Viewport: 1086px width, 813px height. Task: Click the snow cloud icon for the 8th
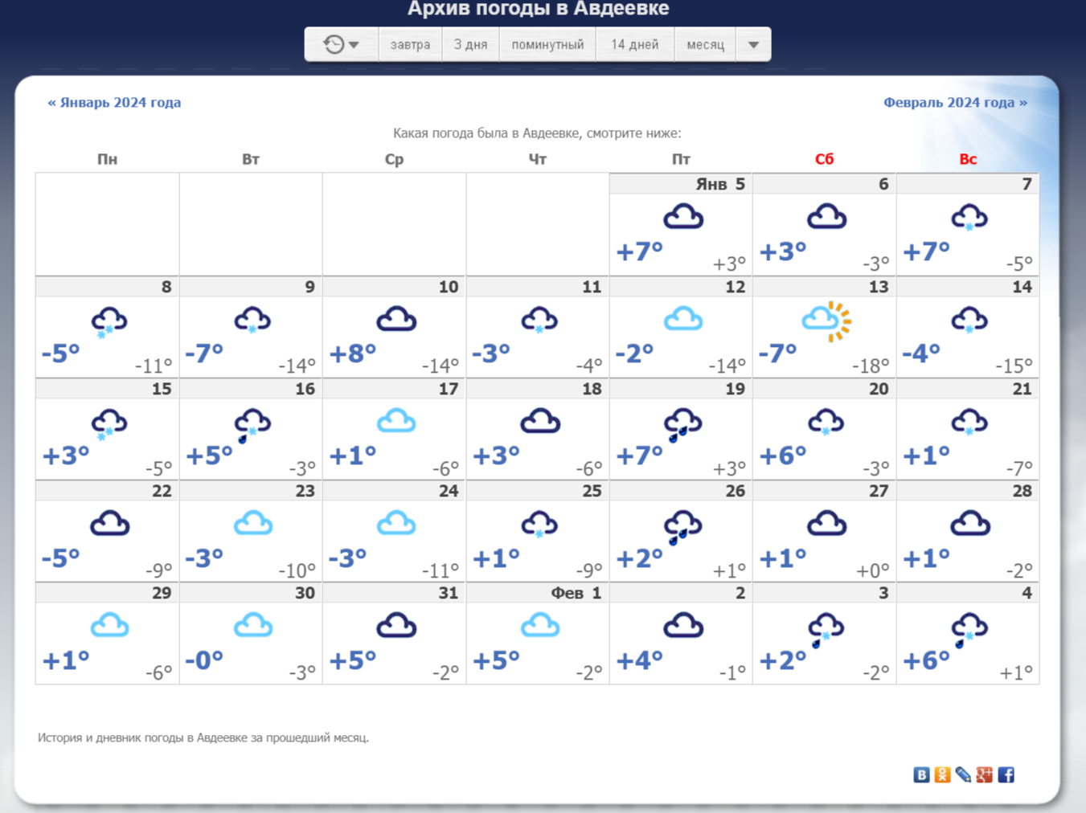(109, 322)
